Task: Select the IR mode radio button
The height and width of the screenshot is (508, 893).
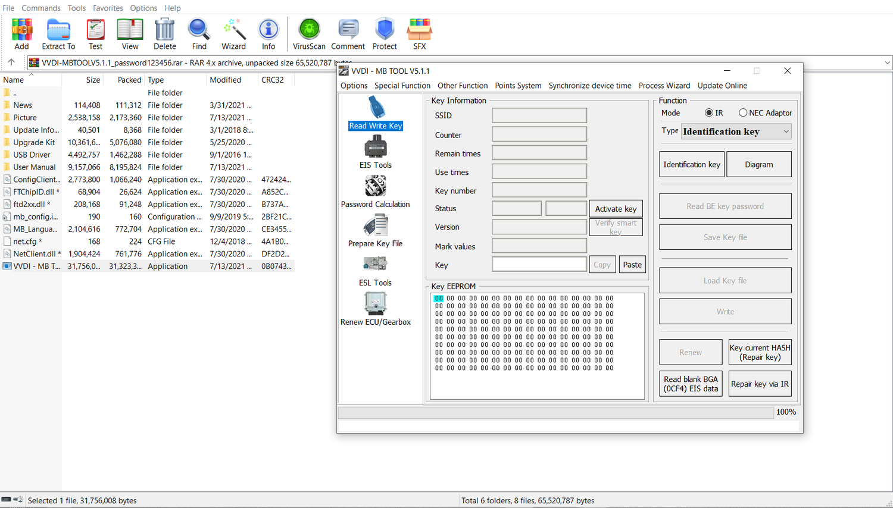Action: click(708, 112)
